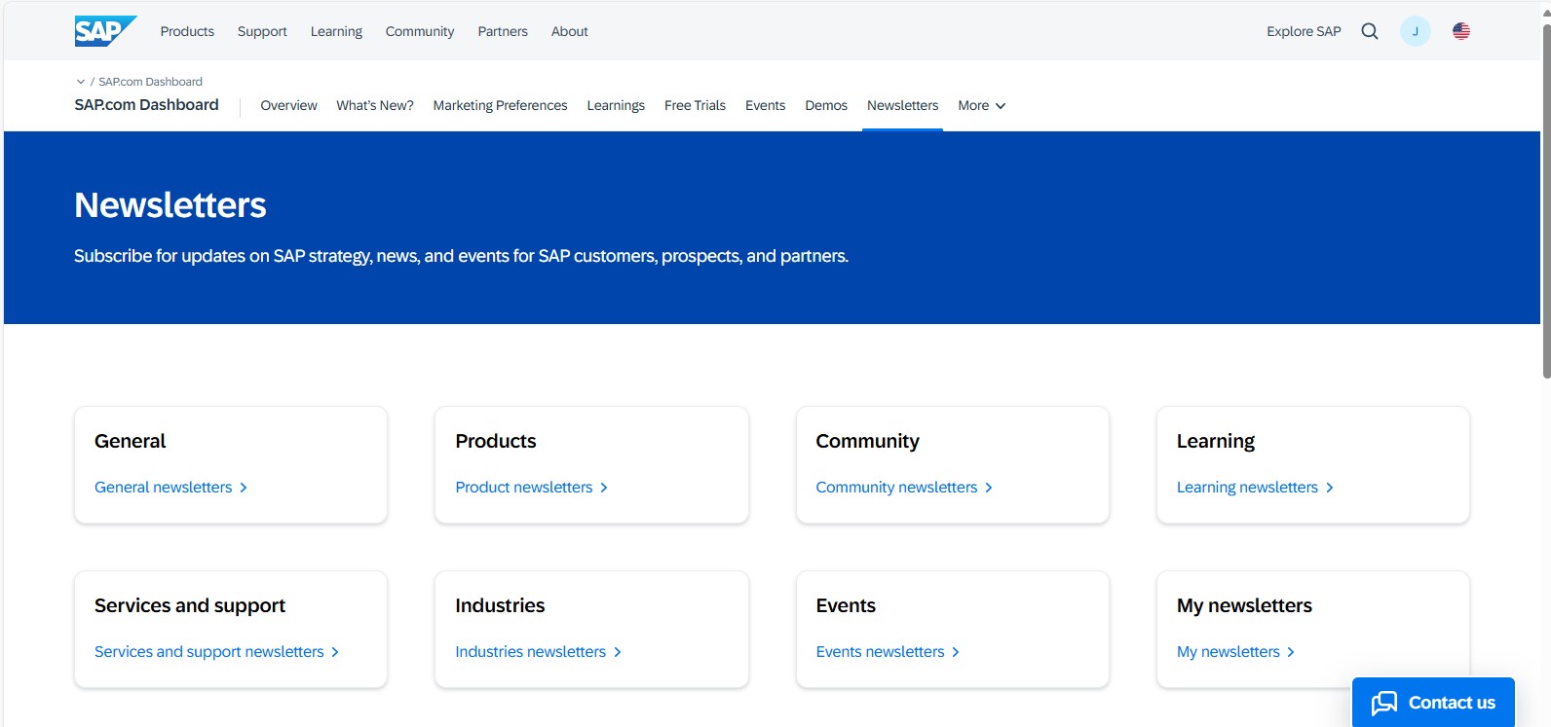The image size is (1551, 727).
Task: Open the user profile avatar
Action: 1415,31
